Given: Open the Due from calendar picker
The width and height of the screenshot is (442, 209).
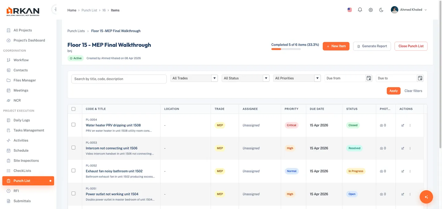Looking at the screenshot, I should coord(369,78).
